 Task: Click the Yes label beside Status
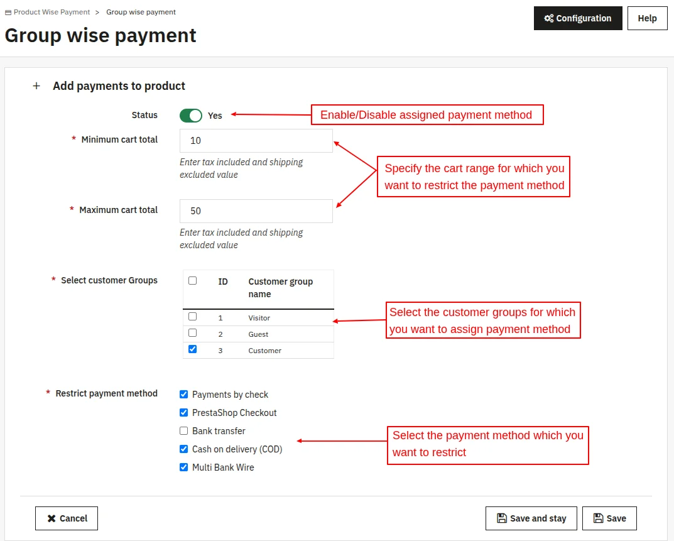(215, 116)
